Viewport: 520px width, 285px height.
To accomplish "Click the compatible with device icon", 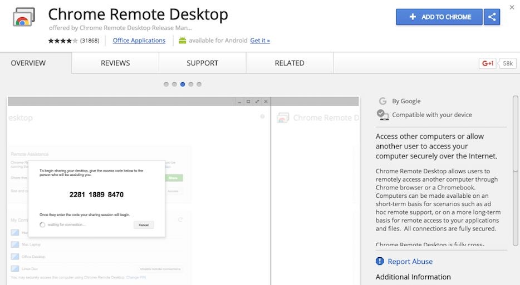I will (x=382, y=114).
